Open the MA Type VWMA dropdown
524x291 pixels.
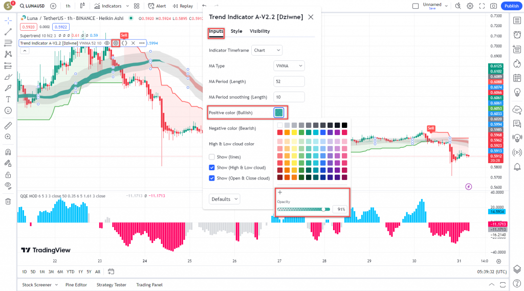(289, 66)
